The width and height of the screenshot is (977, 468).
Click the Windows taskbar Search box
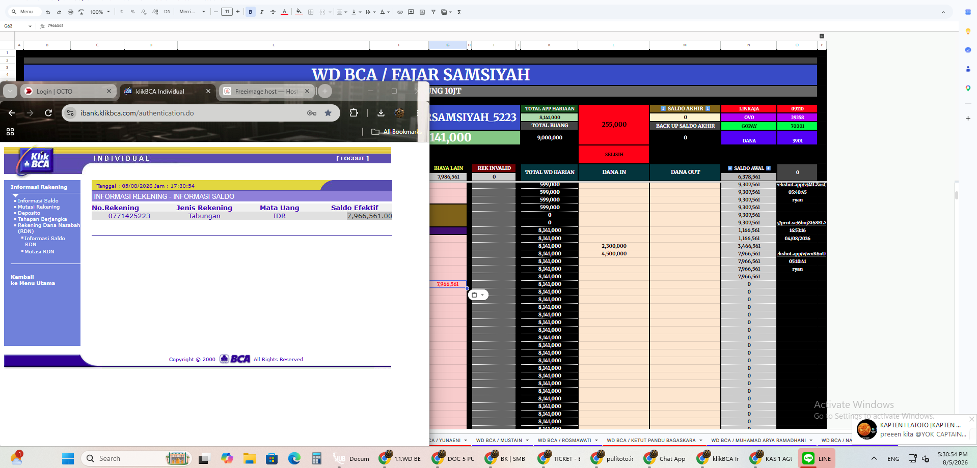click(135, 458)
